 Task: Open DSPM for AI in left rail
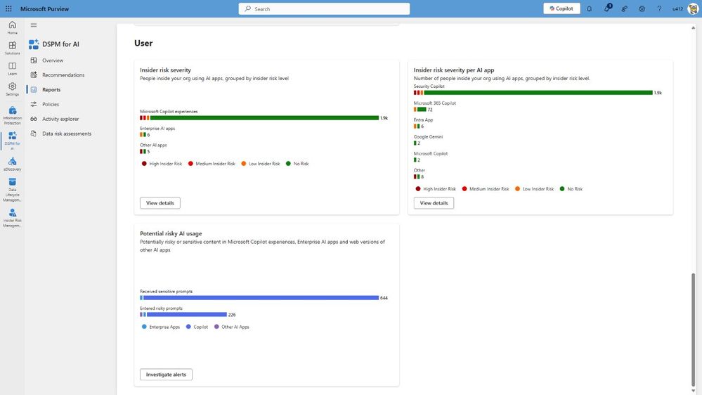click(x=12, y=140)
